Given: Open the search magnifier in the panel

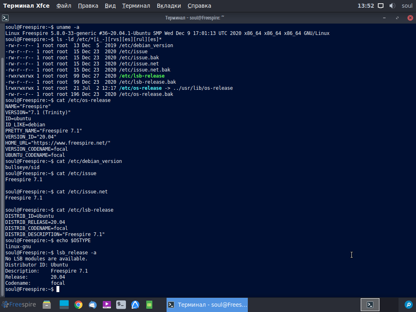Looking at the screenshot, I should (x=408, y=305).
